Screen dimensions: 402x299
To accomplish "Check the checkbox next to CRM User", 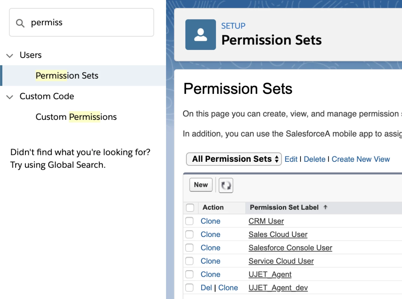I will tap(190, 221).
